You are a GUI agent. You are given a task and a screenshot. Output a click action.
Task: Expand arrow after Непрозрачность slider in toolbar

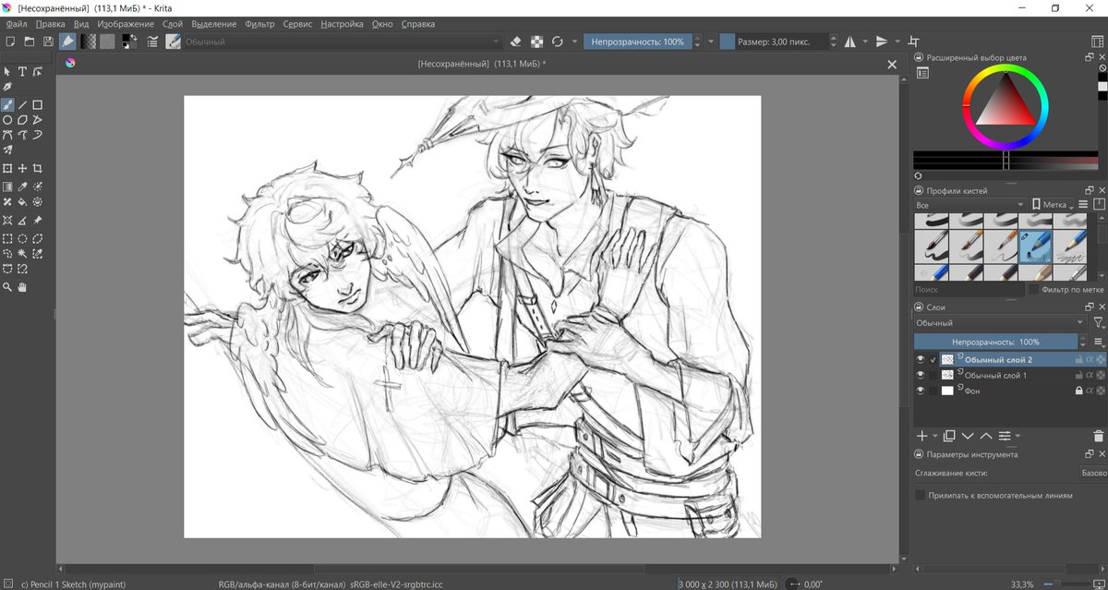pyautogui.click(x=710, y=42)
